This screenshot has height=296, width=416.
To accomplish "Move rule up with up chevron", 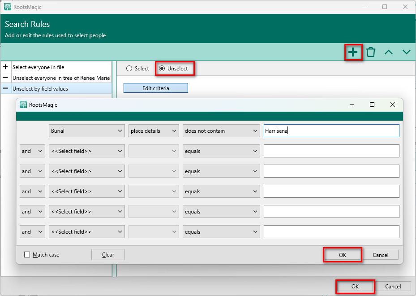I will point(389,52).
